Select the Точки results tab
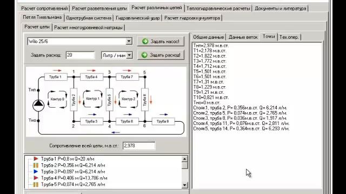346x194 pixels. pyautogui.click(x=269, y=37)
